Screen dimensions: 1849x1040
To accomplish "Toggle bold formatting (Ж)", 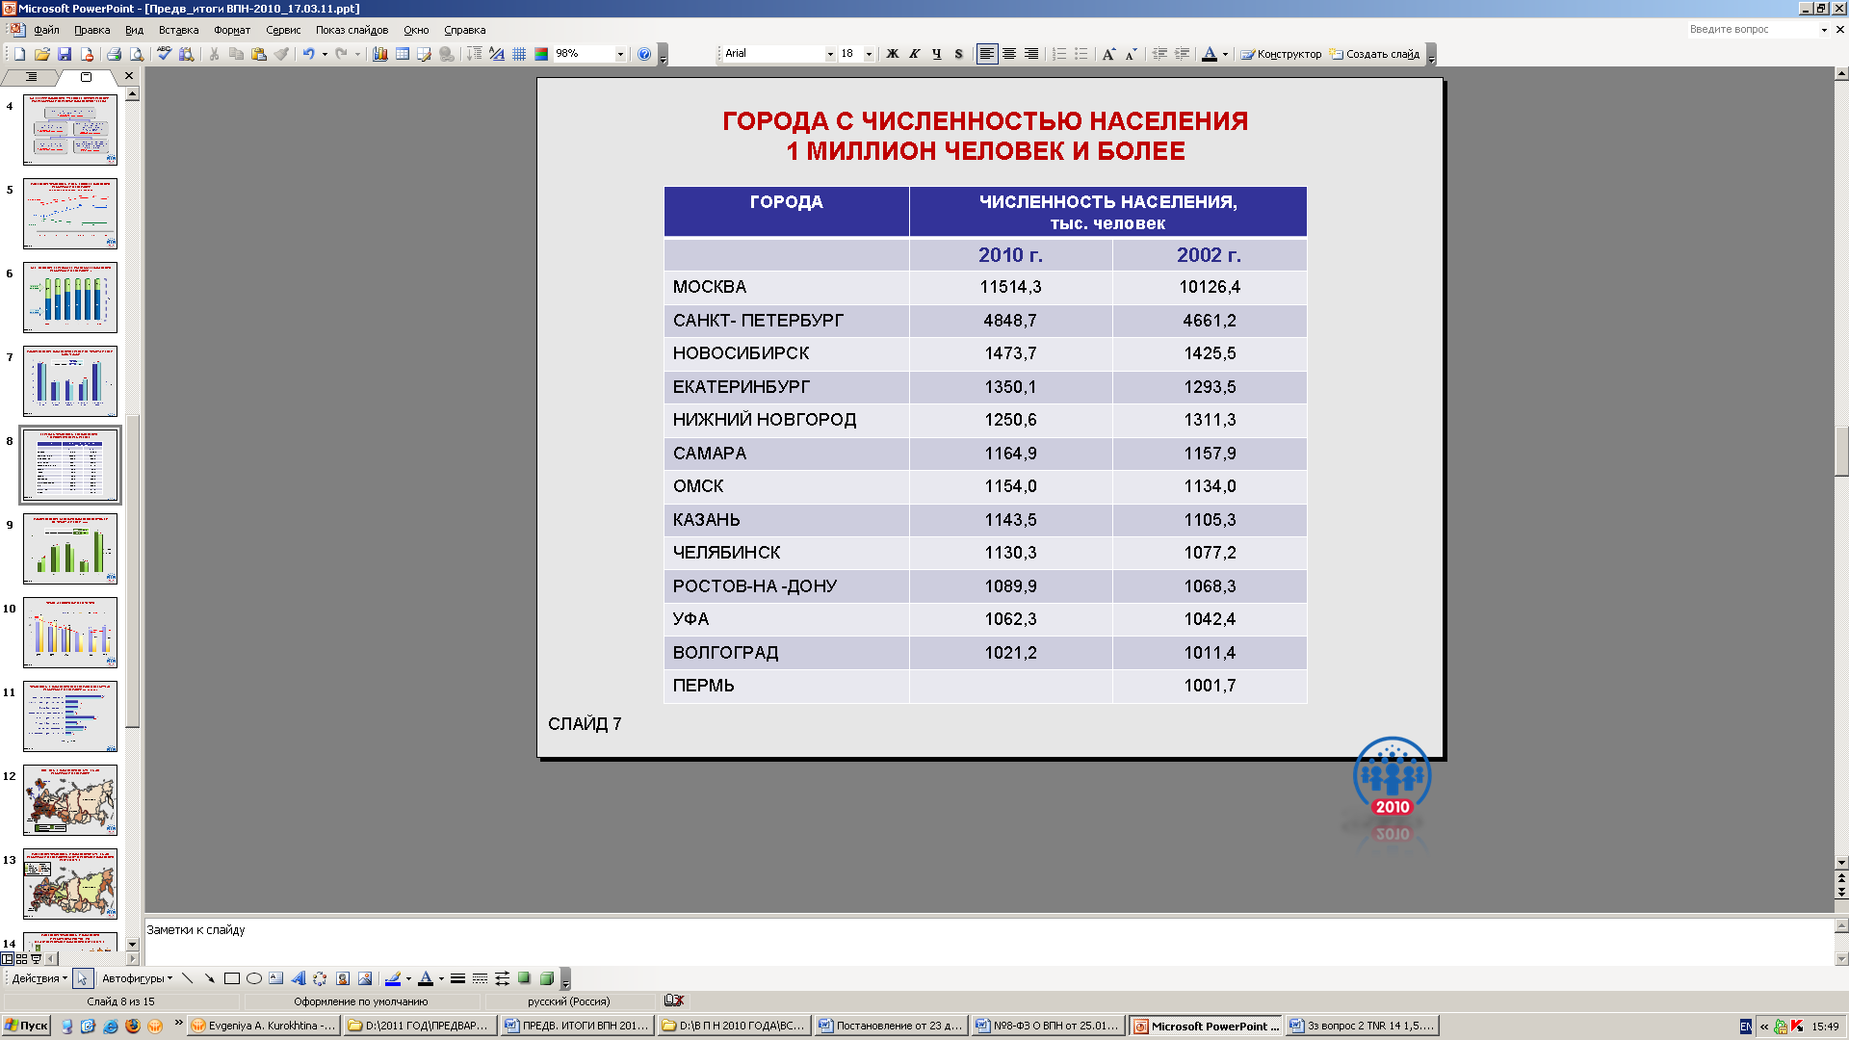I will (893, 54).
